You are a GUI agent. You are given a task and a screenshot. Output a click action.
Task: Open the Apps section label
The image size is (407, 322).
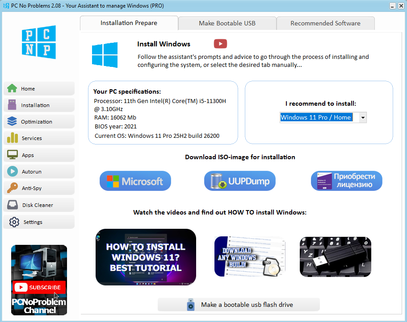tap(28, 155)
